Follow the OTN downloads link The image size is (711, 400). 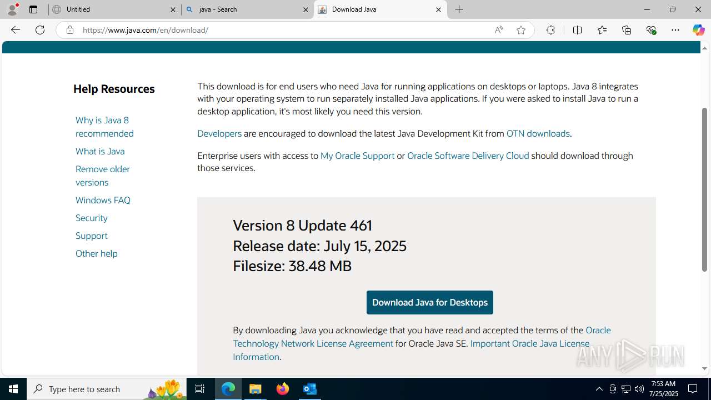click(x=538, y=133)
